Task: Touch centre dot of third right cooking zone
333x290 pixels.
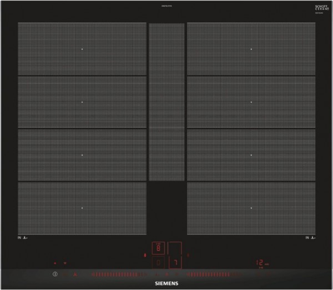Action: [x=251, y=155]
